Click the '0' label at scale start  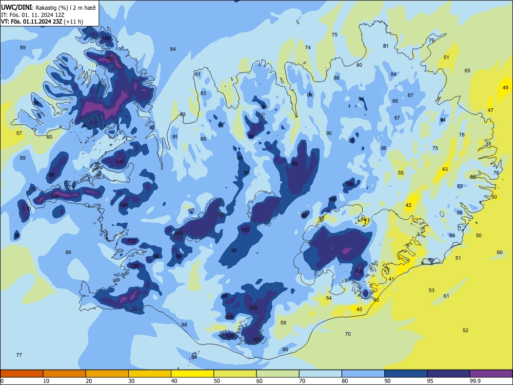2,381
